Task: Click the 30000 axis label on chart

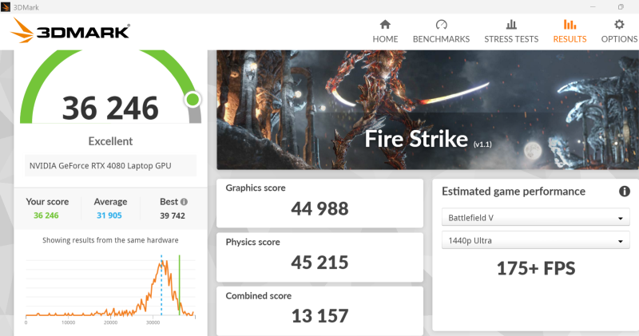Action: 153,322
